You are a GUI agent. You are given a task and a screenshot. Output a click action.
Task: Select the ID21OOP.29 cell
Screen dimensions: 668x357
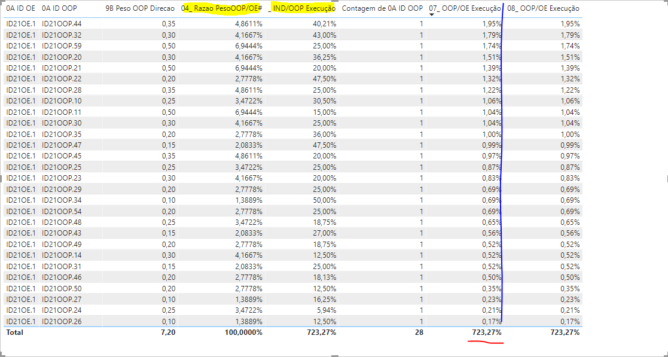[62, 189]
